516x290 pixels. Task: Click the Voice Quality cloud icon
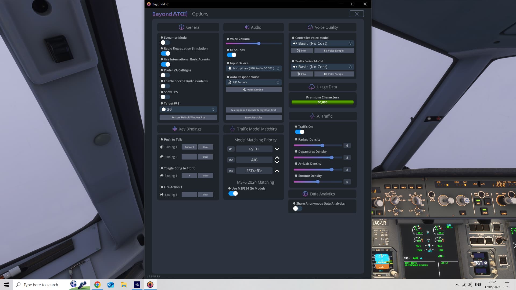coord(310,27)
